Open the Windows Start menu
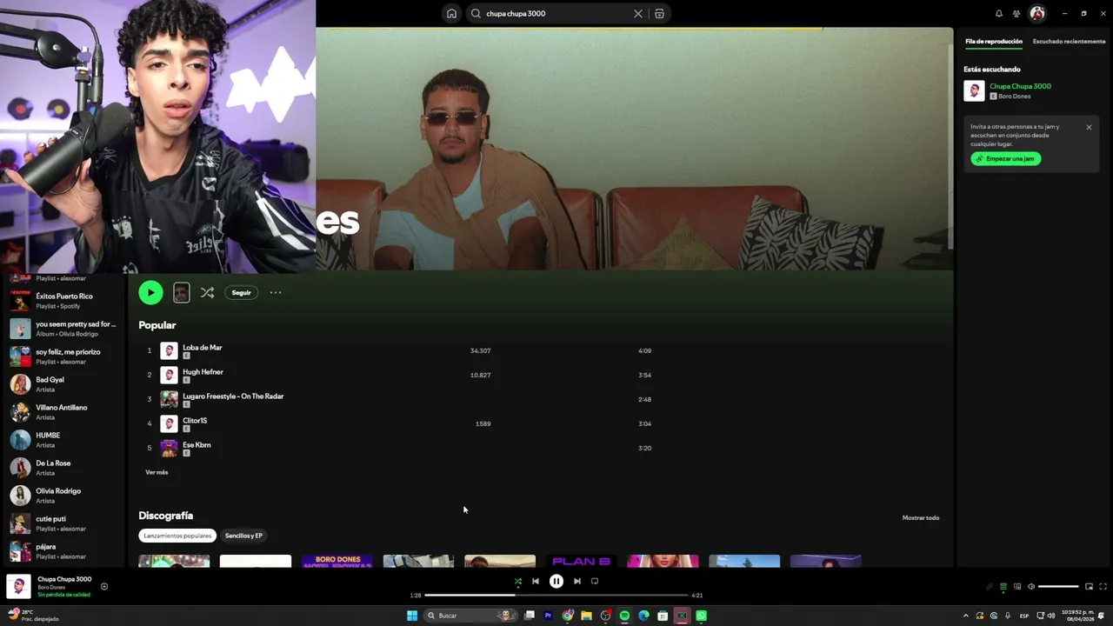 click(x=412, y=616)
